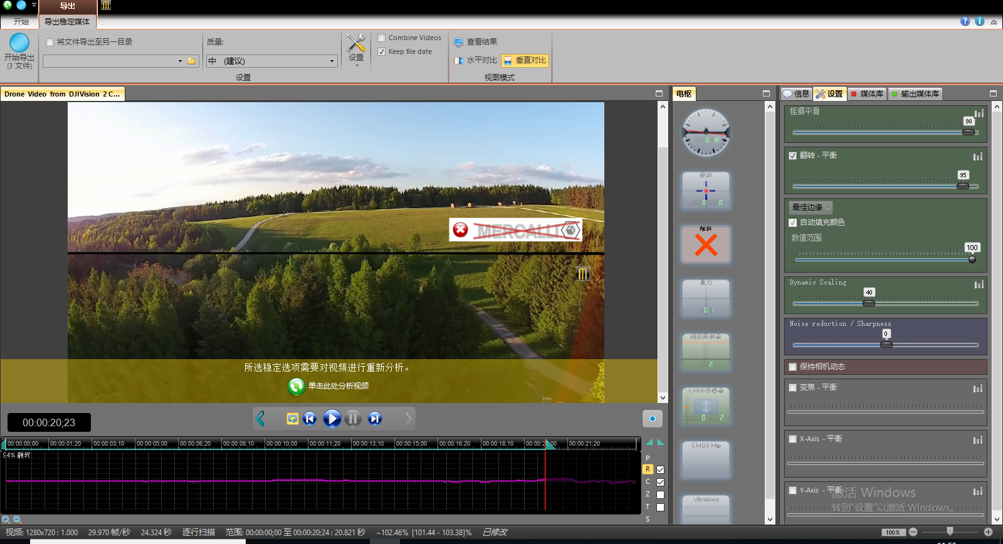Select the 导出稳定媒体 ribbon tab

pos(67,22)
